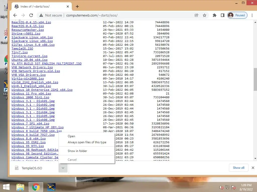Click the vertical scrollbar thumb

(255, 79)
